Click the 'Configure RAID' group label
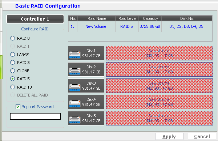The height and width of the screenshot is (141, 218). (35, 29)
